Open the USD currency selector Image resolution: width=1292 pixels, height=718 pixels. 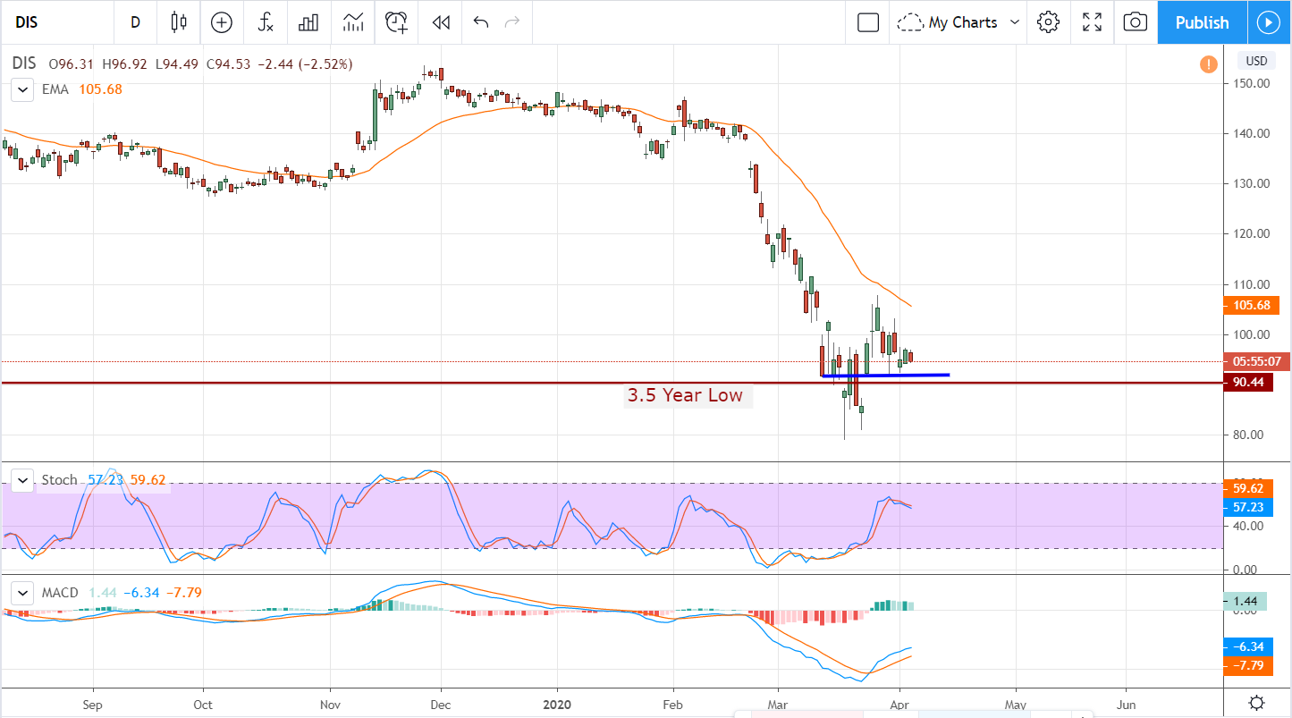1256,62
